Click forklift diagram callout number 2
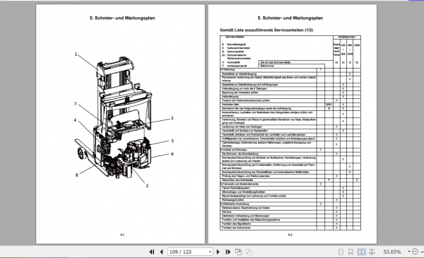Viewport: 424px width, 258px height. pos(147,185)
